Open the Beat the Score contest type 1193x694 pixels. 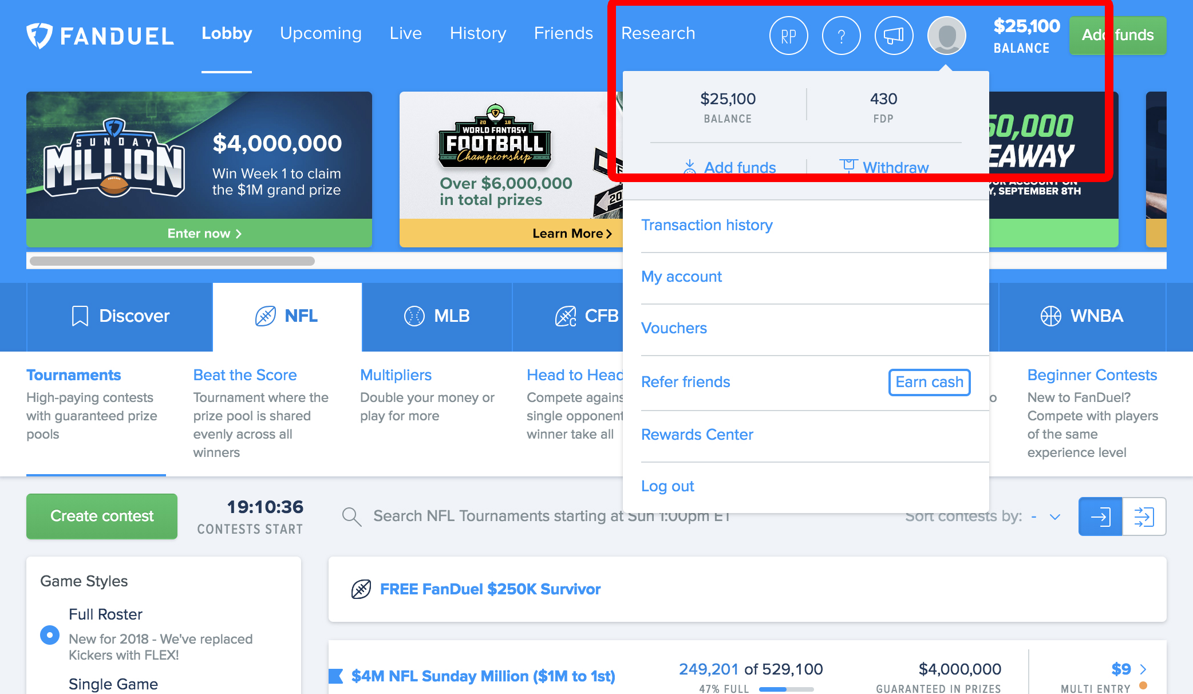245,375
